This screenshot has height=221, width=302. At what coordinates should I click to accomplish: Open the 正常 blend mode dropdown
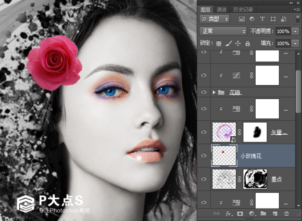tap(223, 31)
